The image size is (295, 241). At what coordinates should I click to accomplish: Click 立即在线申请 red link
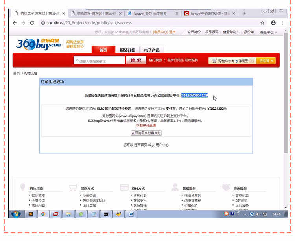click(146, 125)
